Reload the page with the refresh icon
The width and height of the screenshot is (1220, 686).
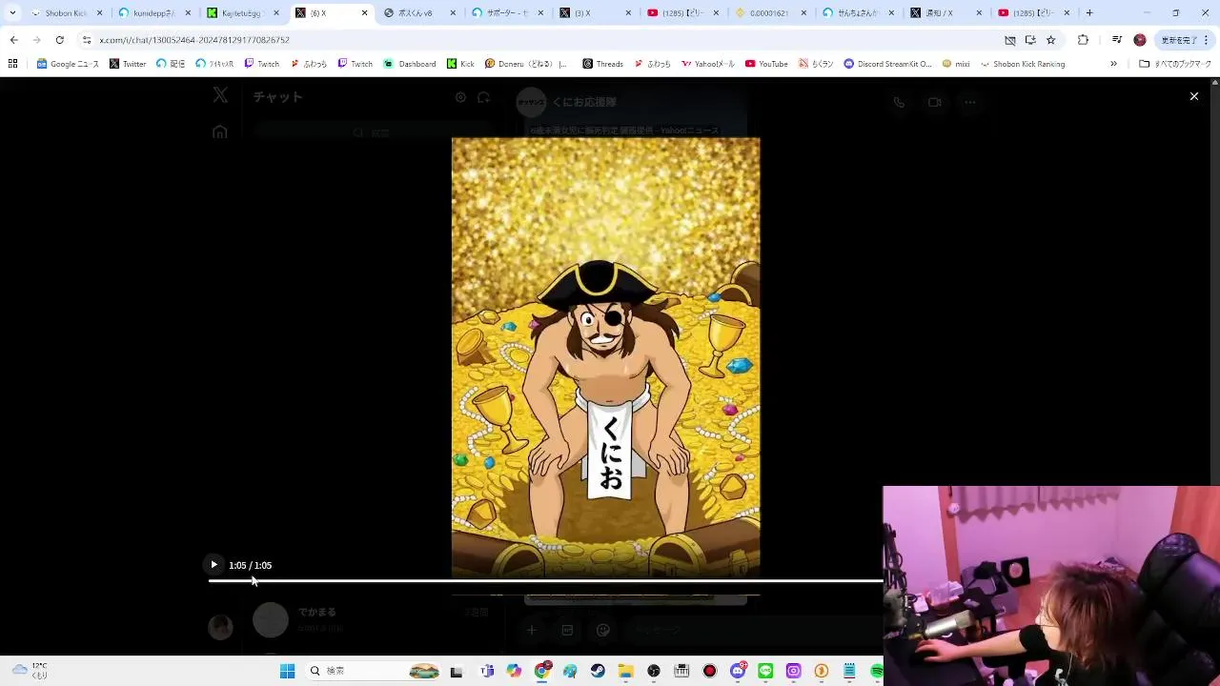59,40
